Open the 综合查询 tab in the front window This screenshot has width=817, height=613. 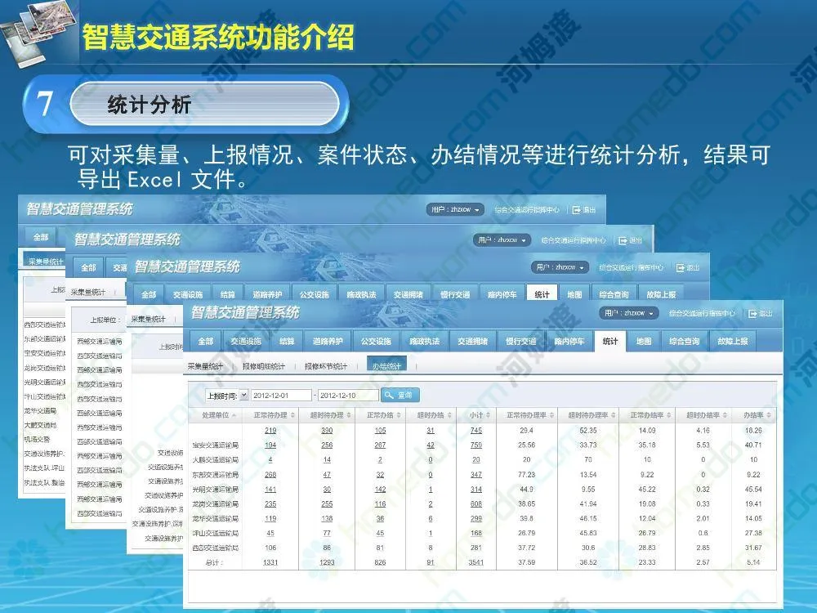(x=684, y=342)
